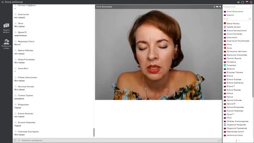Send message with icon right of input
254x143 pixels.
[x=219, y=140]
